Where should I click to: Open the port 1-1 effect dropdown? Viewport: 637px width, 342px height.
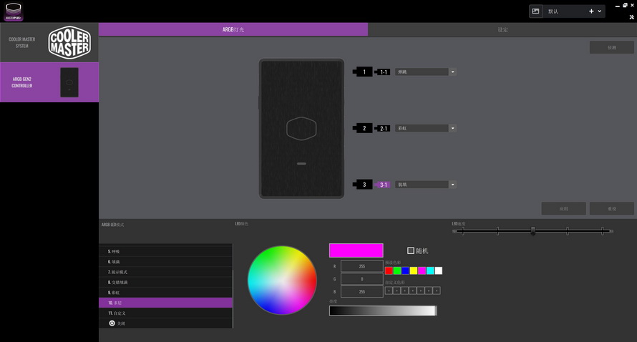pos(453,72)
